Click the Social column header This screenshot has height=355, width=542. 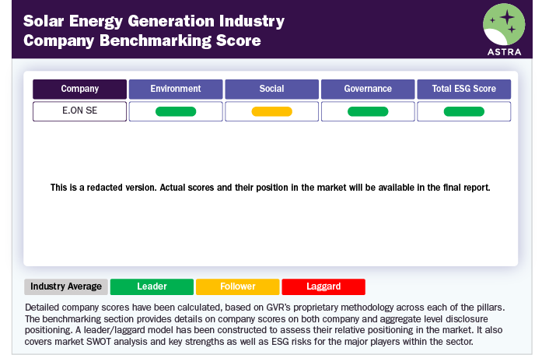(x=271, y=90)
